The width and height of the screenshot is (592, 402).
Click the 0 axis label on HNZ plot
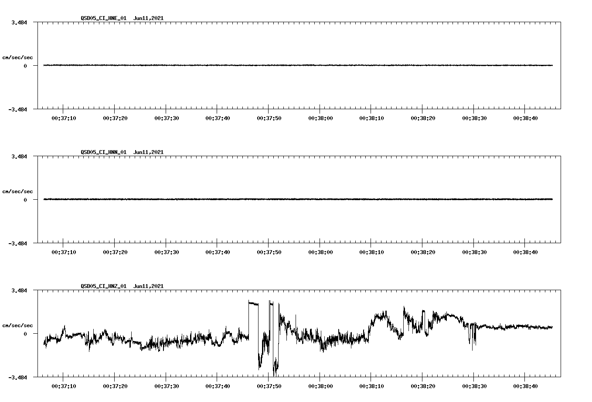click(x=25, y=334)
